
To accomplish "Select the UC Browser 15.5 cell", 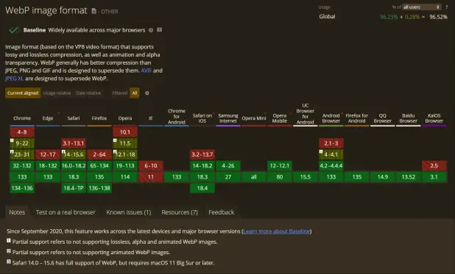I will pos(306,177).
